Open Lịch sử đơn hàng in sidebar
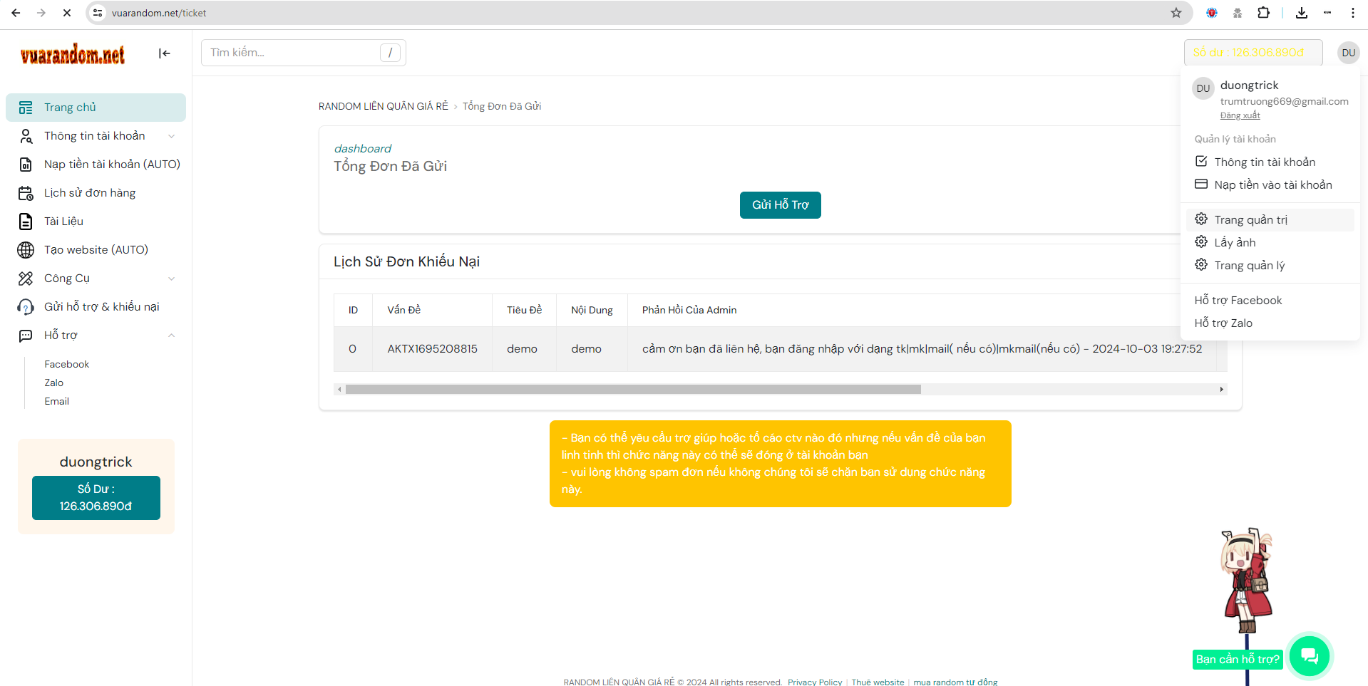1368x686 pixels. click(89, 193)
